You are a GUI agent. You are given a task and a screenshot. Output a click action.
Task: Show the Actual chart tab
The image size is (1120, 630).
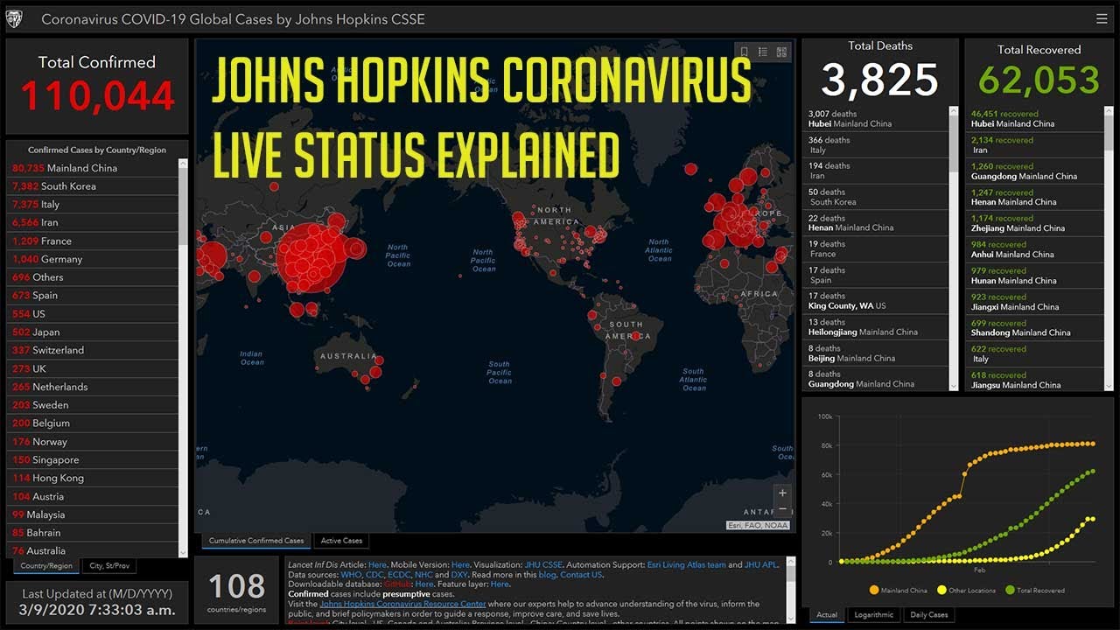827,615
